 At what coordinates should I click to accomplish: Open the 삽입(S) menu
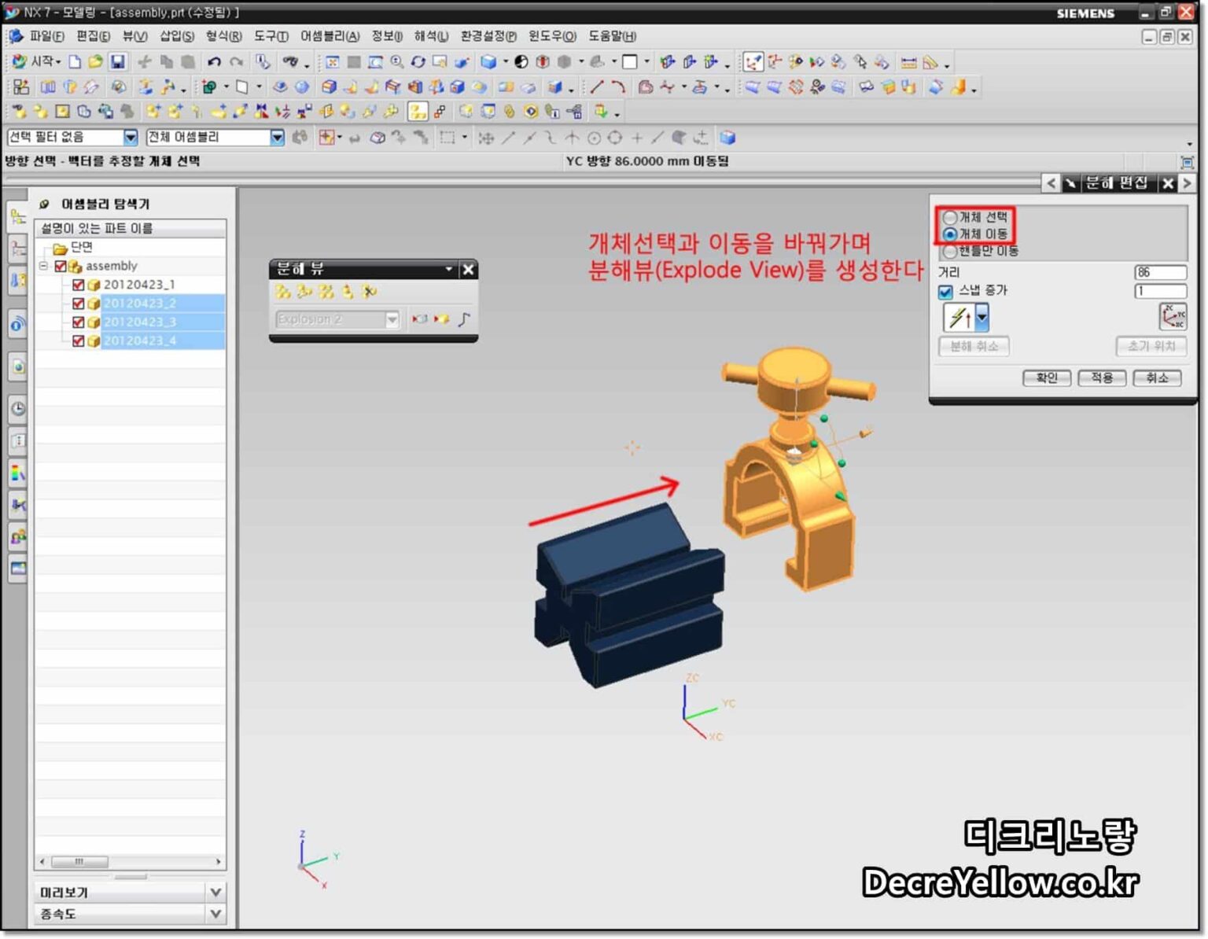point(177,36)
